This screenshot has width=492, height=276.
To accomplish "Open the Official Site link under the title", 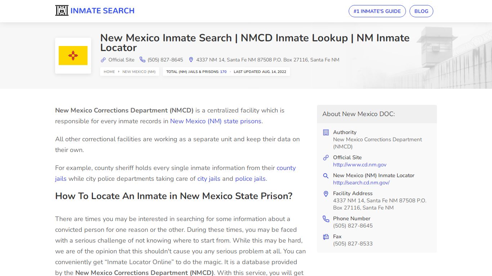I will (121, 60).
